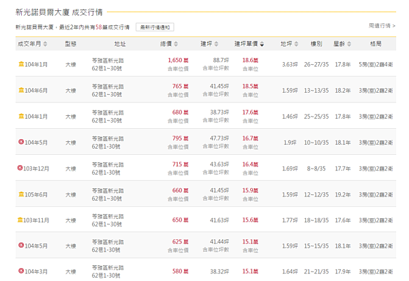The image size is (409, 281).
Task: Click layout 5房(室)2廳4衛
Action: 376,64
